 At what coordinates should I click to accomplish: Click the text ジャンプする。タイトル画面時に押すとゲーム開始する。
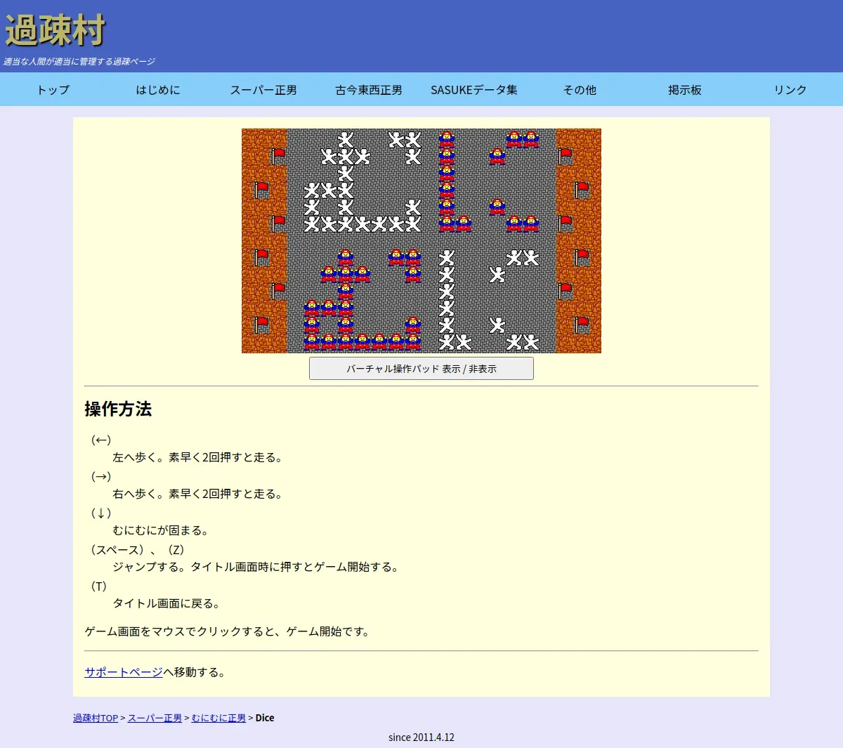click(x=256, y=567)
